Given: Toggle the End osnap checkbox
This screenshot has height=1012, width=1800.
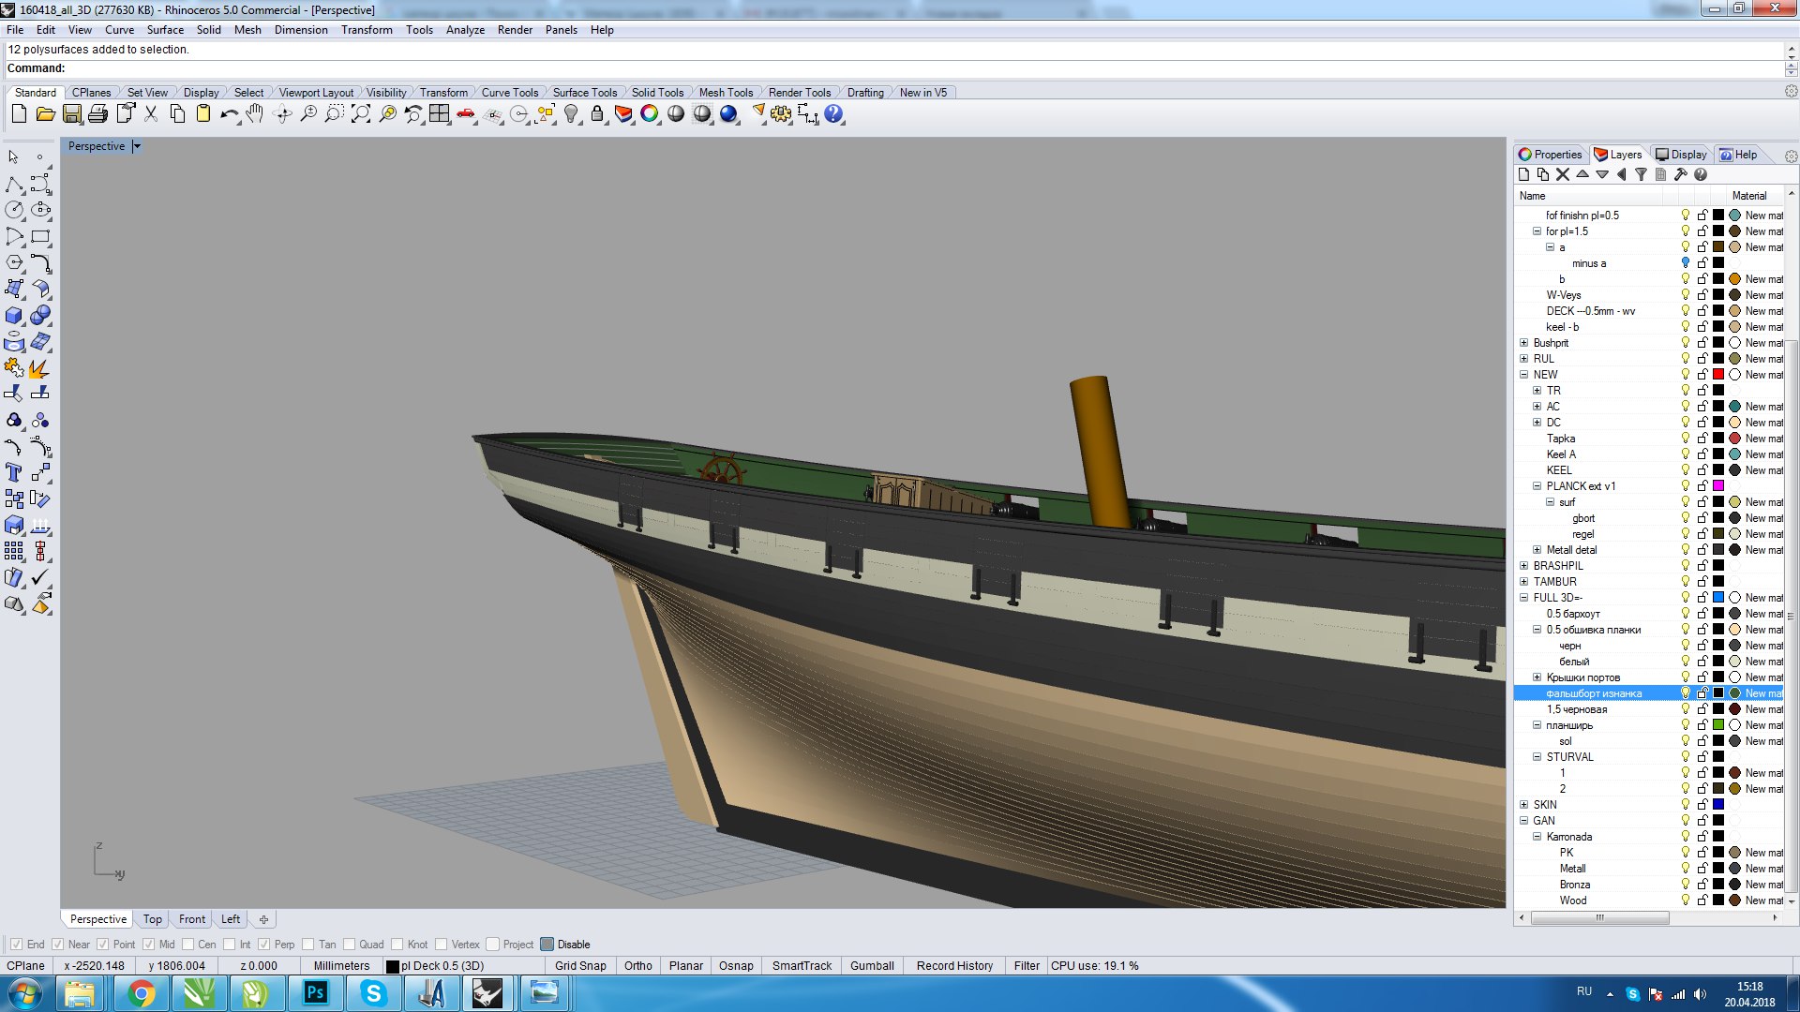Looking at the screenshot, I should pyautogui.click(x=16, y=945).
